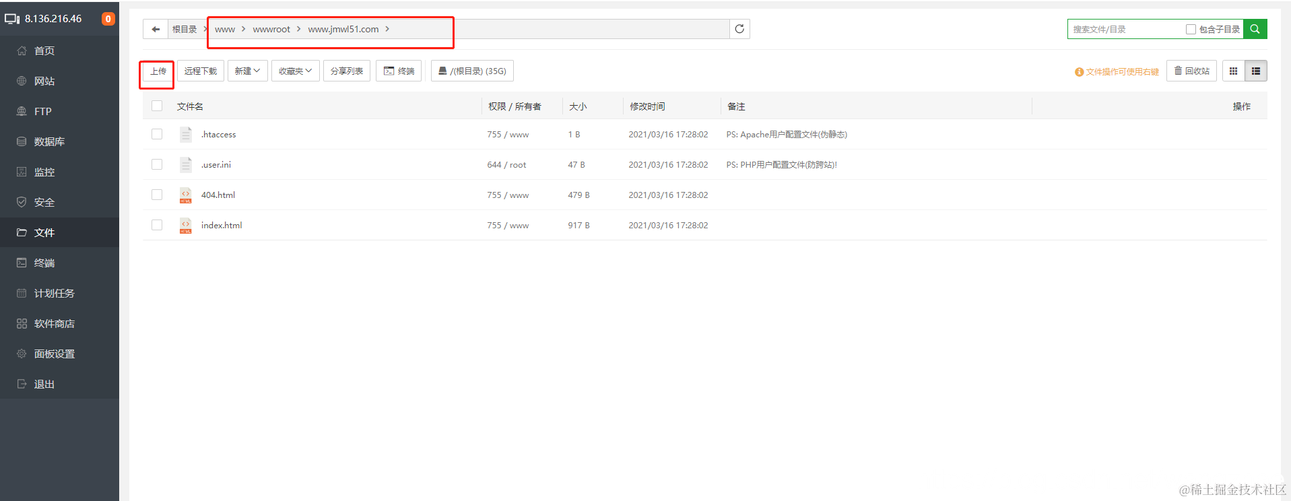1291x501 pixels.
Task: Open the Share List (分享列表)
Action: click(x=347, y=71)
